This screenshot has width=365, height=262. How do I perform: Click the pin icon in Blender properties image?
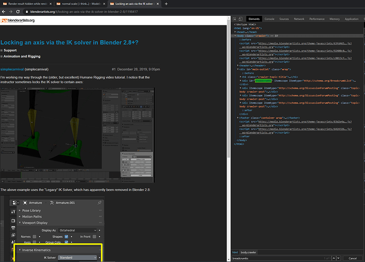(99, 203)
